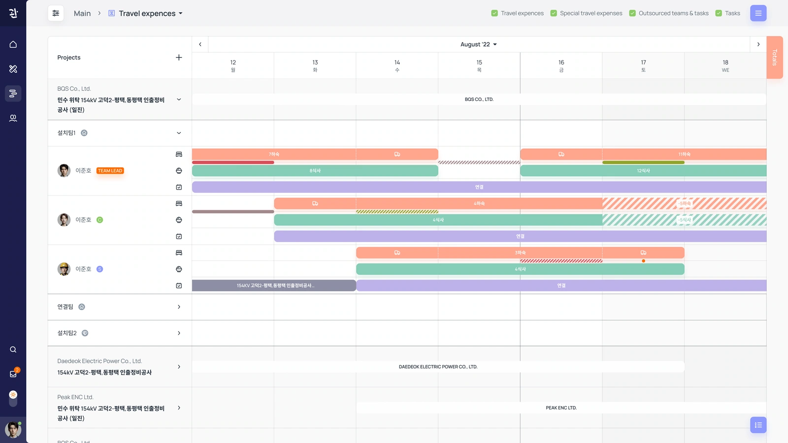Screen dimensions: 788x443
Task: Click the green C badge beside 이준호
Action: [99, 220]
